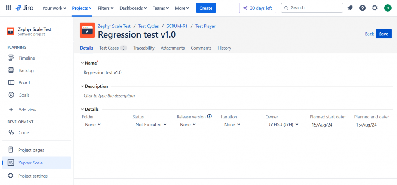Image resolution: width=397 pixels, height=185 pixels.
Task: Open the help question mark icon
Action: click(x=362, y=8)
